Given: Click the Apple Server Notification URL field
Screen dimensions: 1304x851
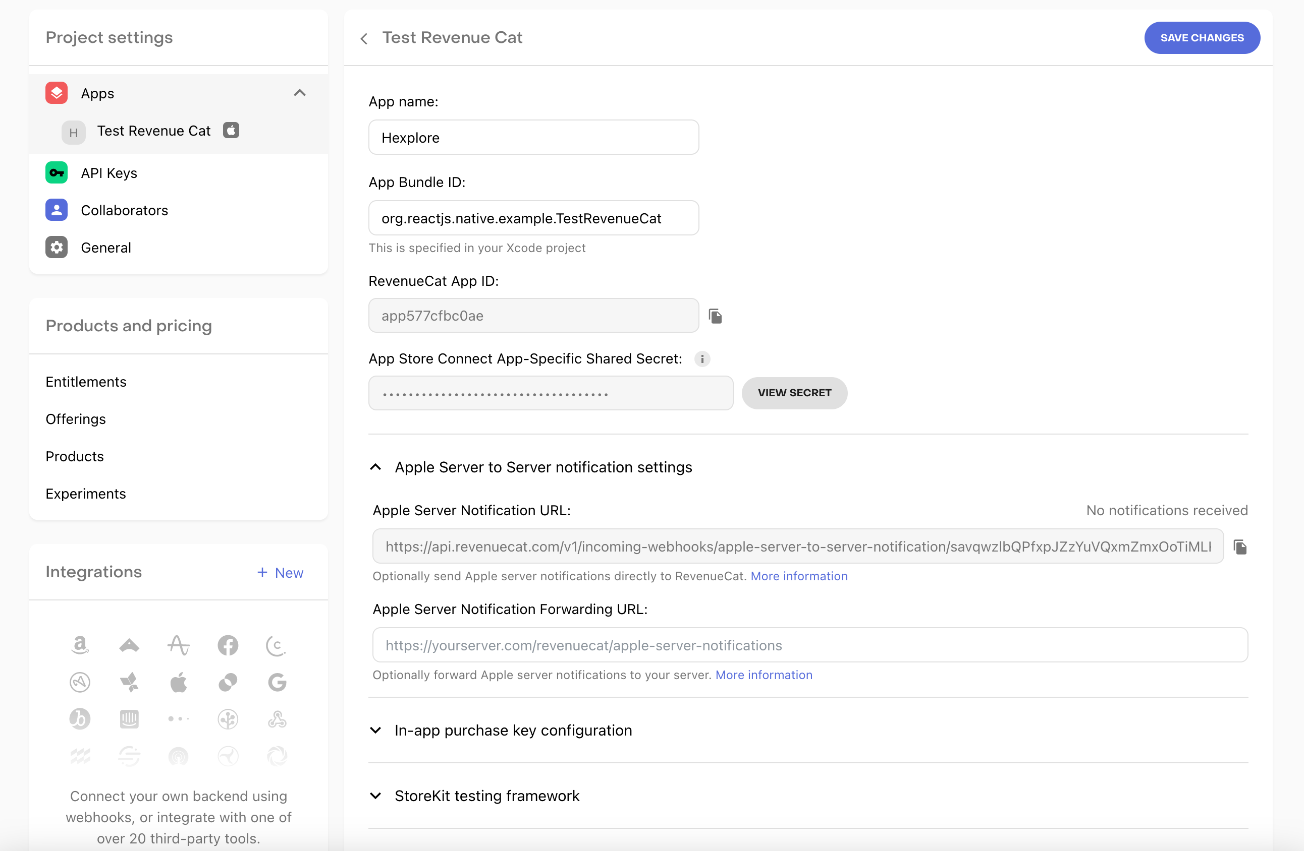Looking at the screenshot, I should [798, 546].
